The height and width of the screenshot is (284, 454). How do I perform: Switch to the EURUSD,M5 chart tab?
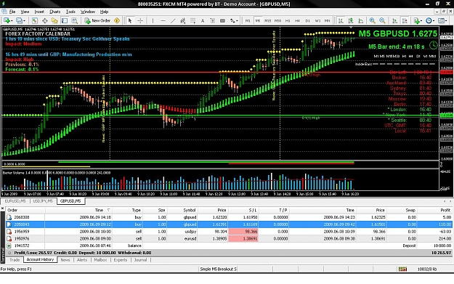coord(15,200)
